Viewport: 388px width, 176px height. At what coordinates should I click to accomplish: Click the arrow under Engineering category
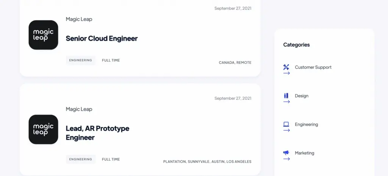coord(286,130)
